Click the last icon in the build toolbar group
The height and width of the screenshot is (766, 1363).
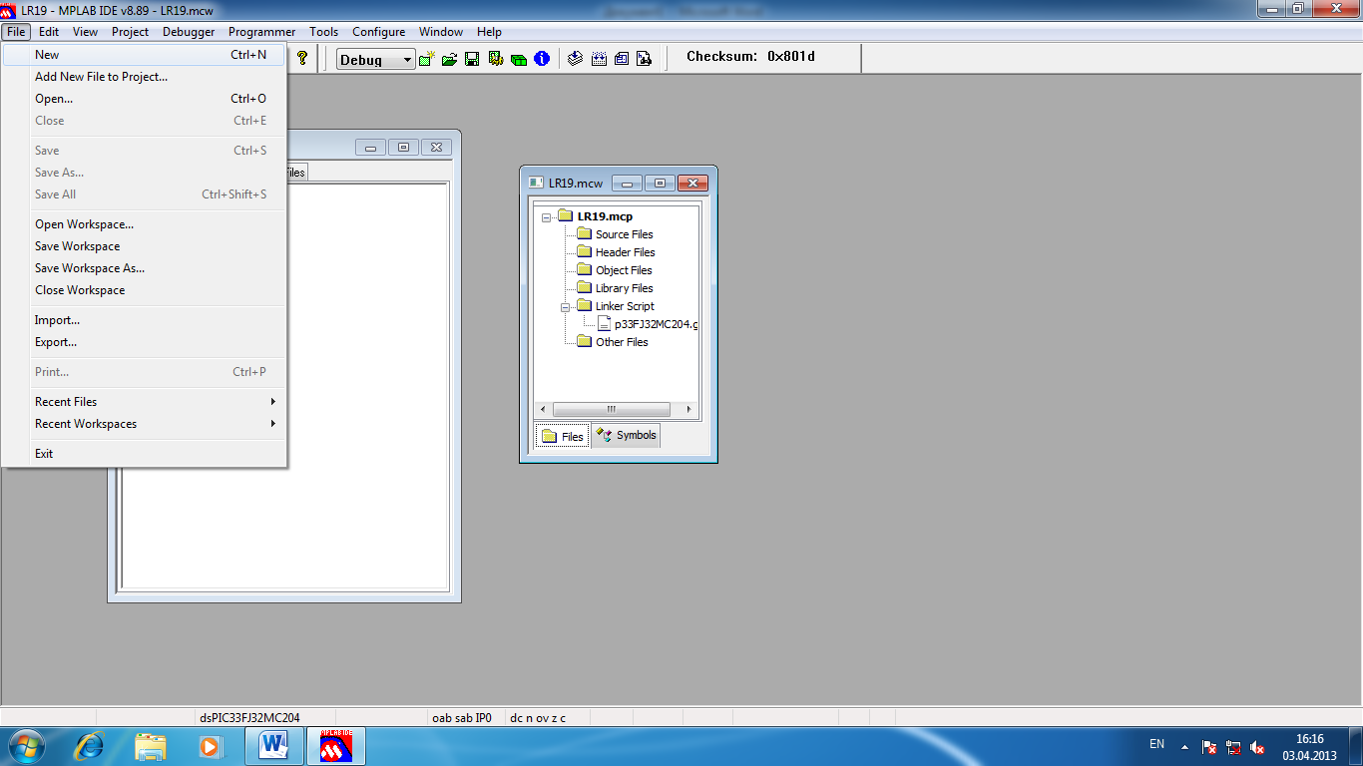pyautogui.click(x=645, y=59)
